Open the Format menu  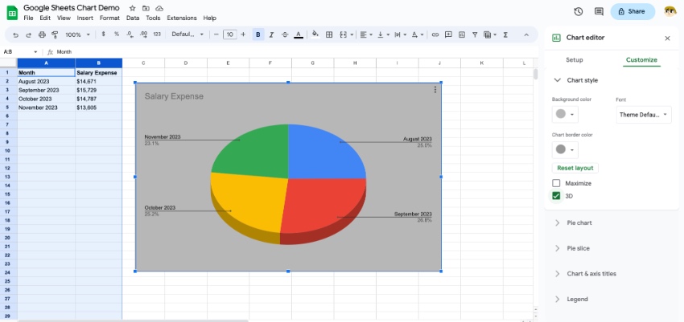(x=109, y=18)
